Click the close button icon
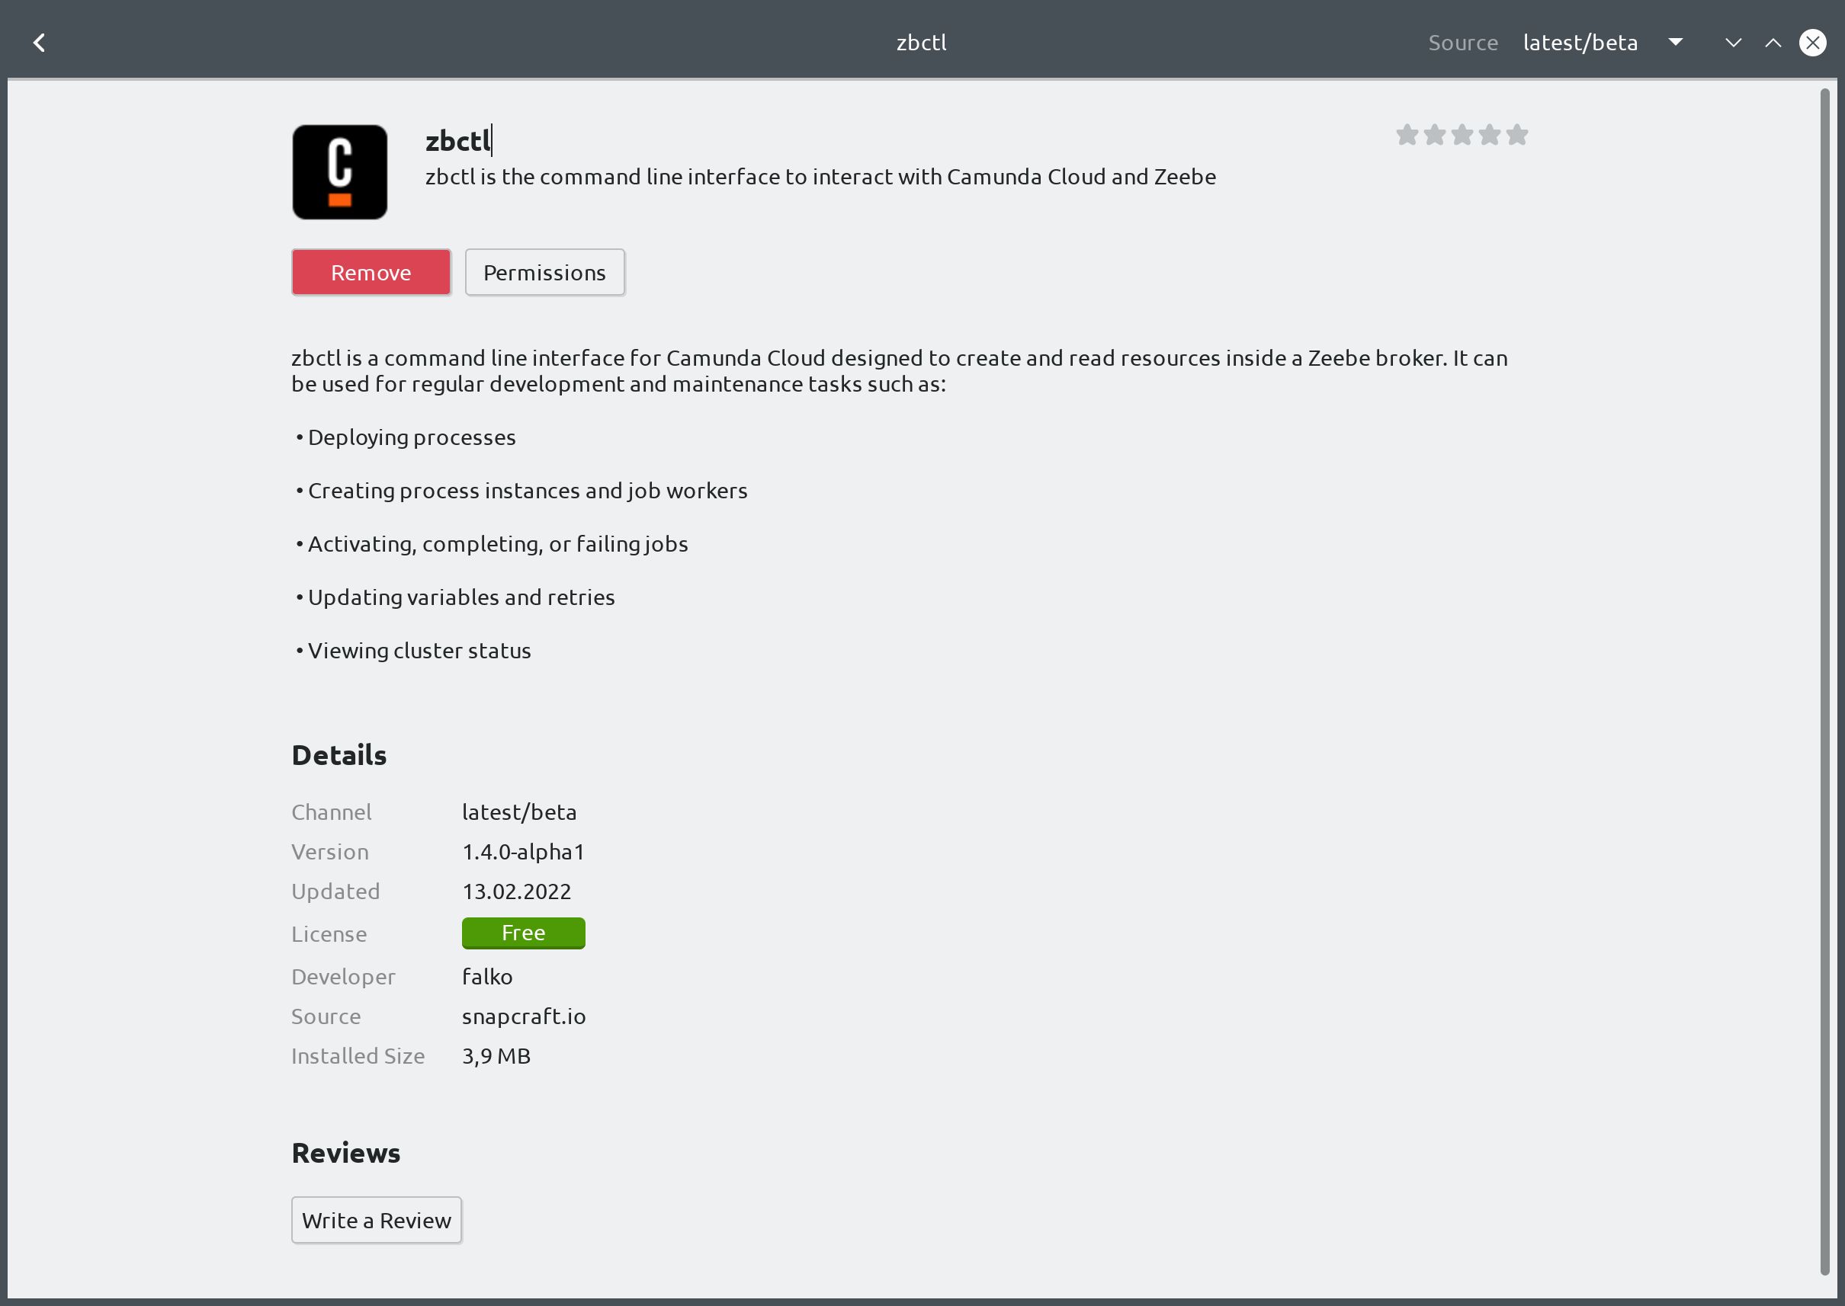1845x1306 pixels. tap(1814, 41)
